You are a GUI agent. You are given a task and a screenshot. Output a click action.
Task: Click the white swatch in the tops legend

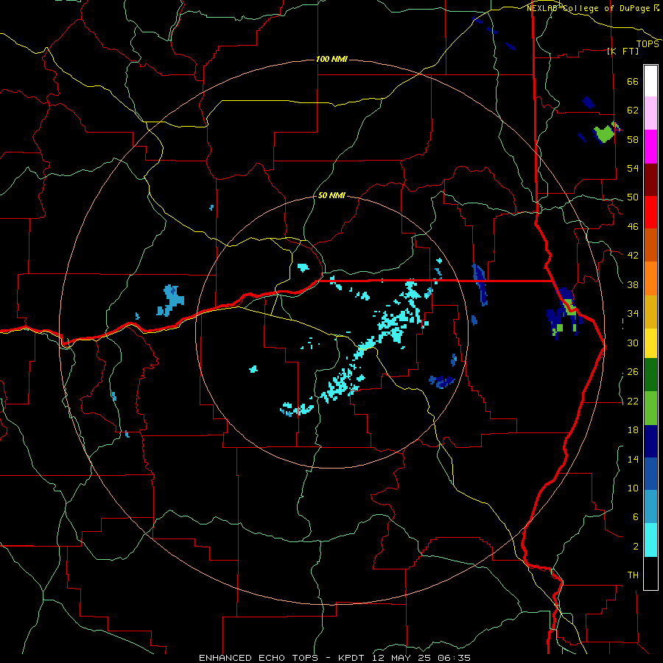[650, 81]
